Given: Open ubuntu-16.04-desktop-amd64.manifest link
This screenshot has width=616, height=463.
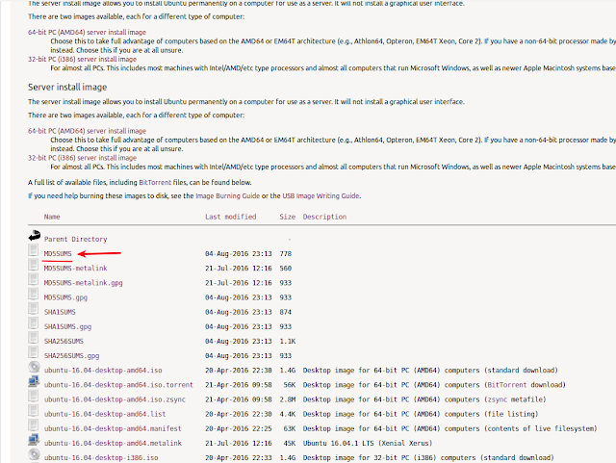Looking at the screenshot, I should pos(113,428).
